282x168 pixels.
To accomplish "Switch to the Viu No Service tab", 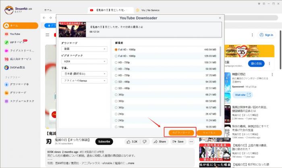I will pos(148,10).
